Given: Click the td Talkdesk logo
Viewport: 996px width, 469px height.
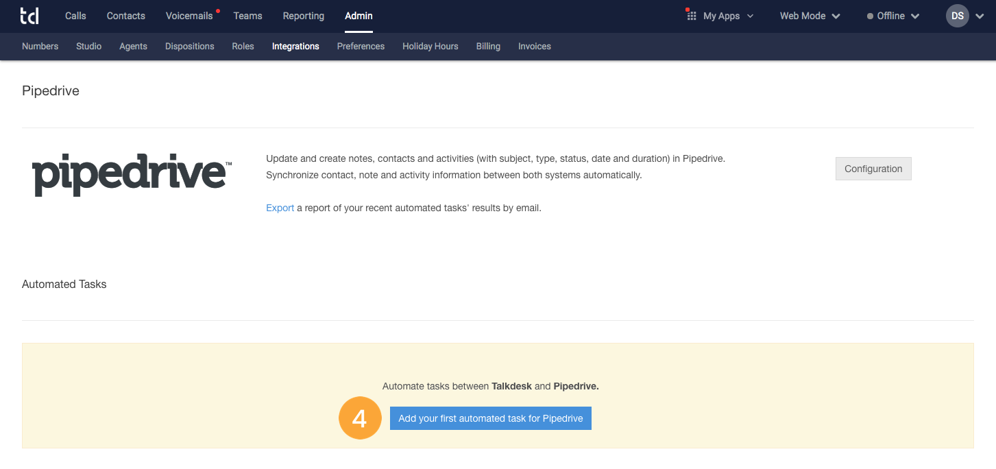Looking at the screenshot, I should [29, 16].
